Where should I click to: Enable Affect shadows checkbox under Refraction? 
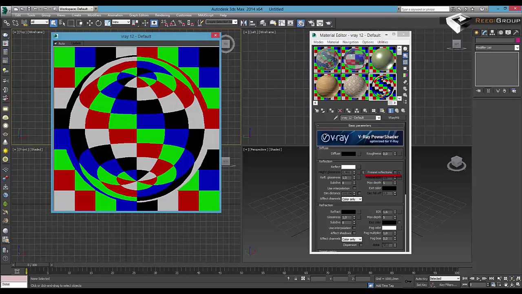(x=354, y=233)
